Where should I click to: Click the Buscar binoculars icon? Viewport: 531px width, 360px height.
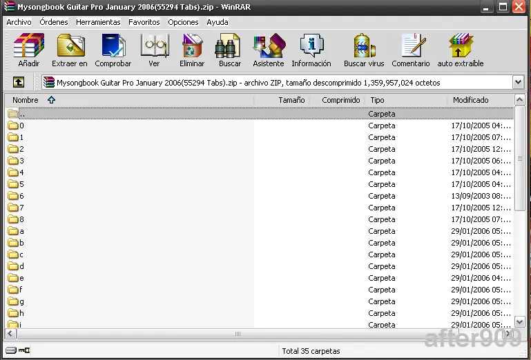[228, 45]
